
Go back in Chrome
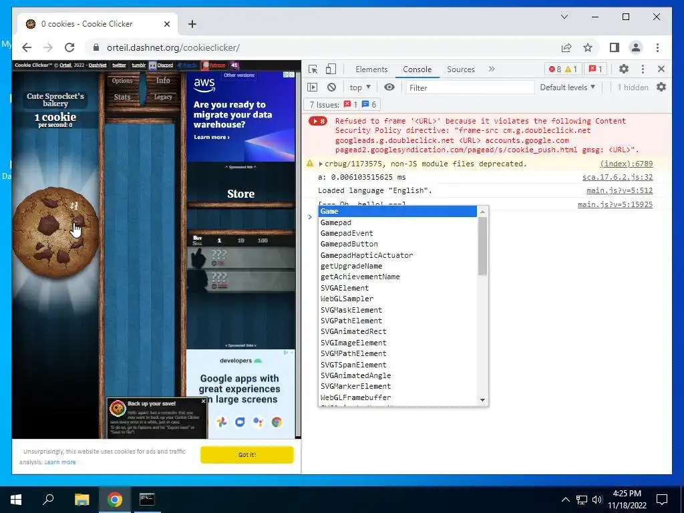tap(27, 47)
